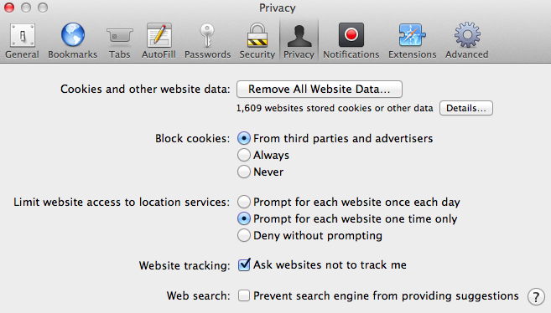This screenshot has height=313, width=551.
Task: Uncheck Ask websites not to track me
Action: pos(244,265)
